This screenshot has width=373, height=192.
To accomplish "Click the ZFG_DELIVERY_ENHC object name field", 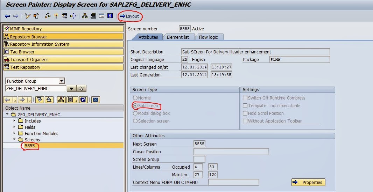I will click(36, 89).
